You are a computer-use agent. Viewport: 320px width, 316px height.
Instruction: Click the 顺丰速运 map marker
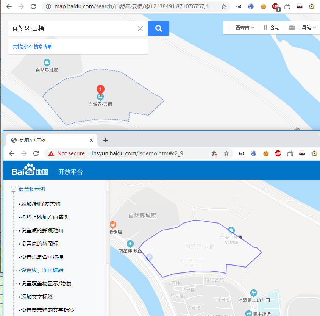pos(248,313)
